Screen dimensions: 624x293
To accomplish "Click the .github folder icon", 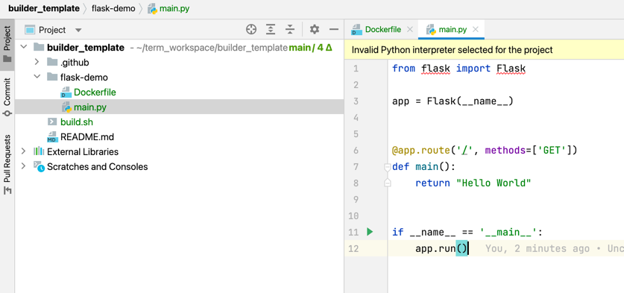I will (x=52, y=62).
